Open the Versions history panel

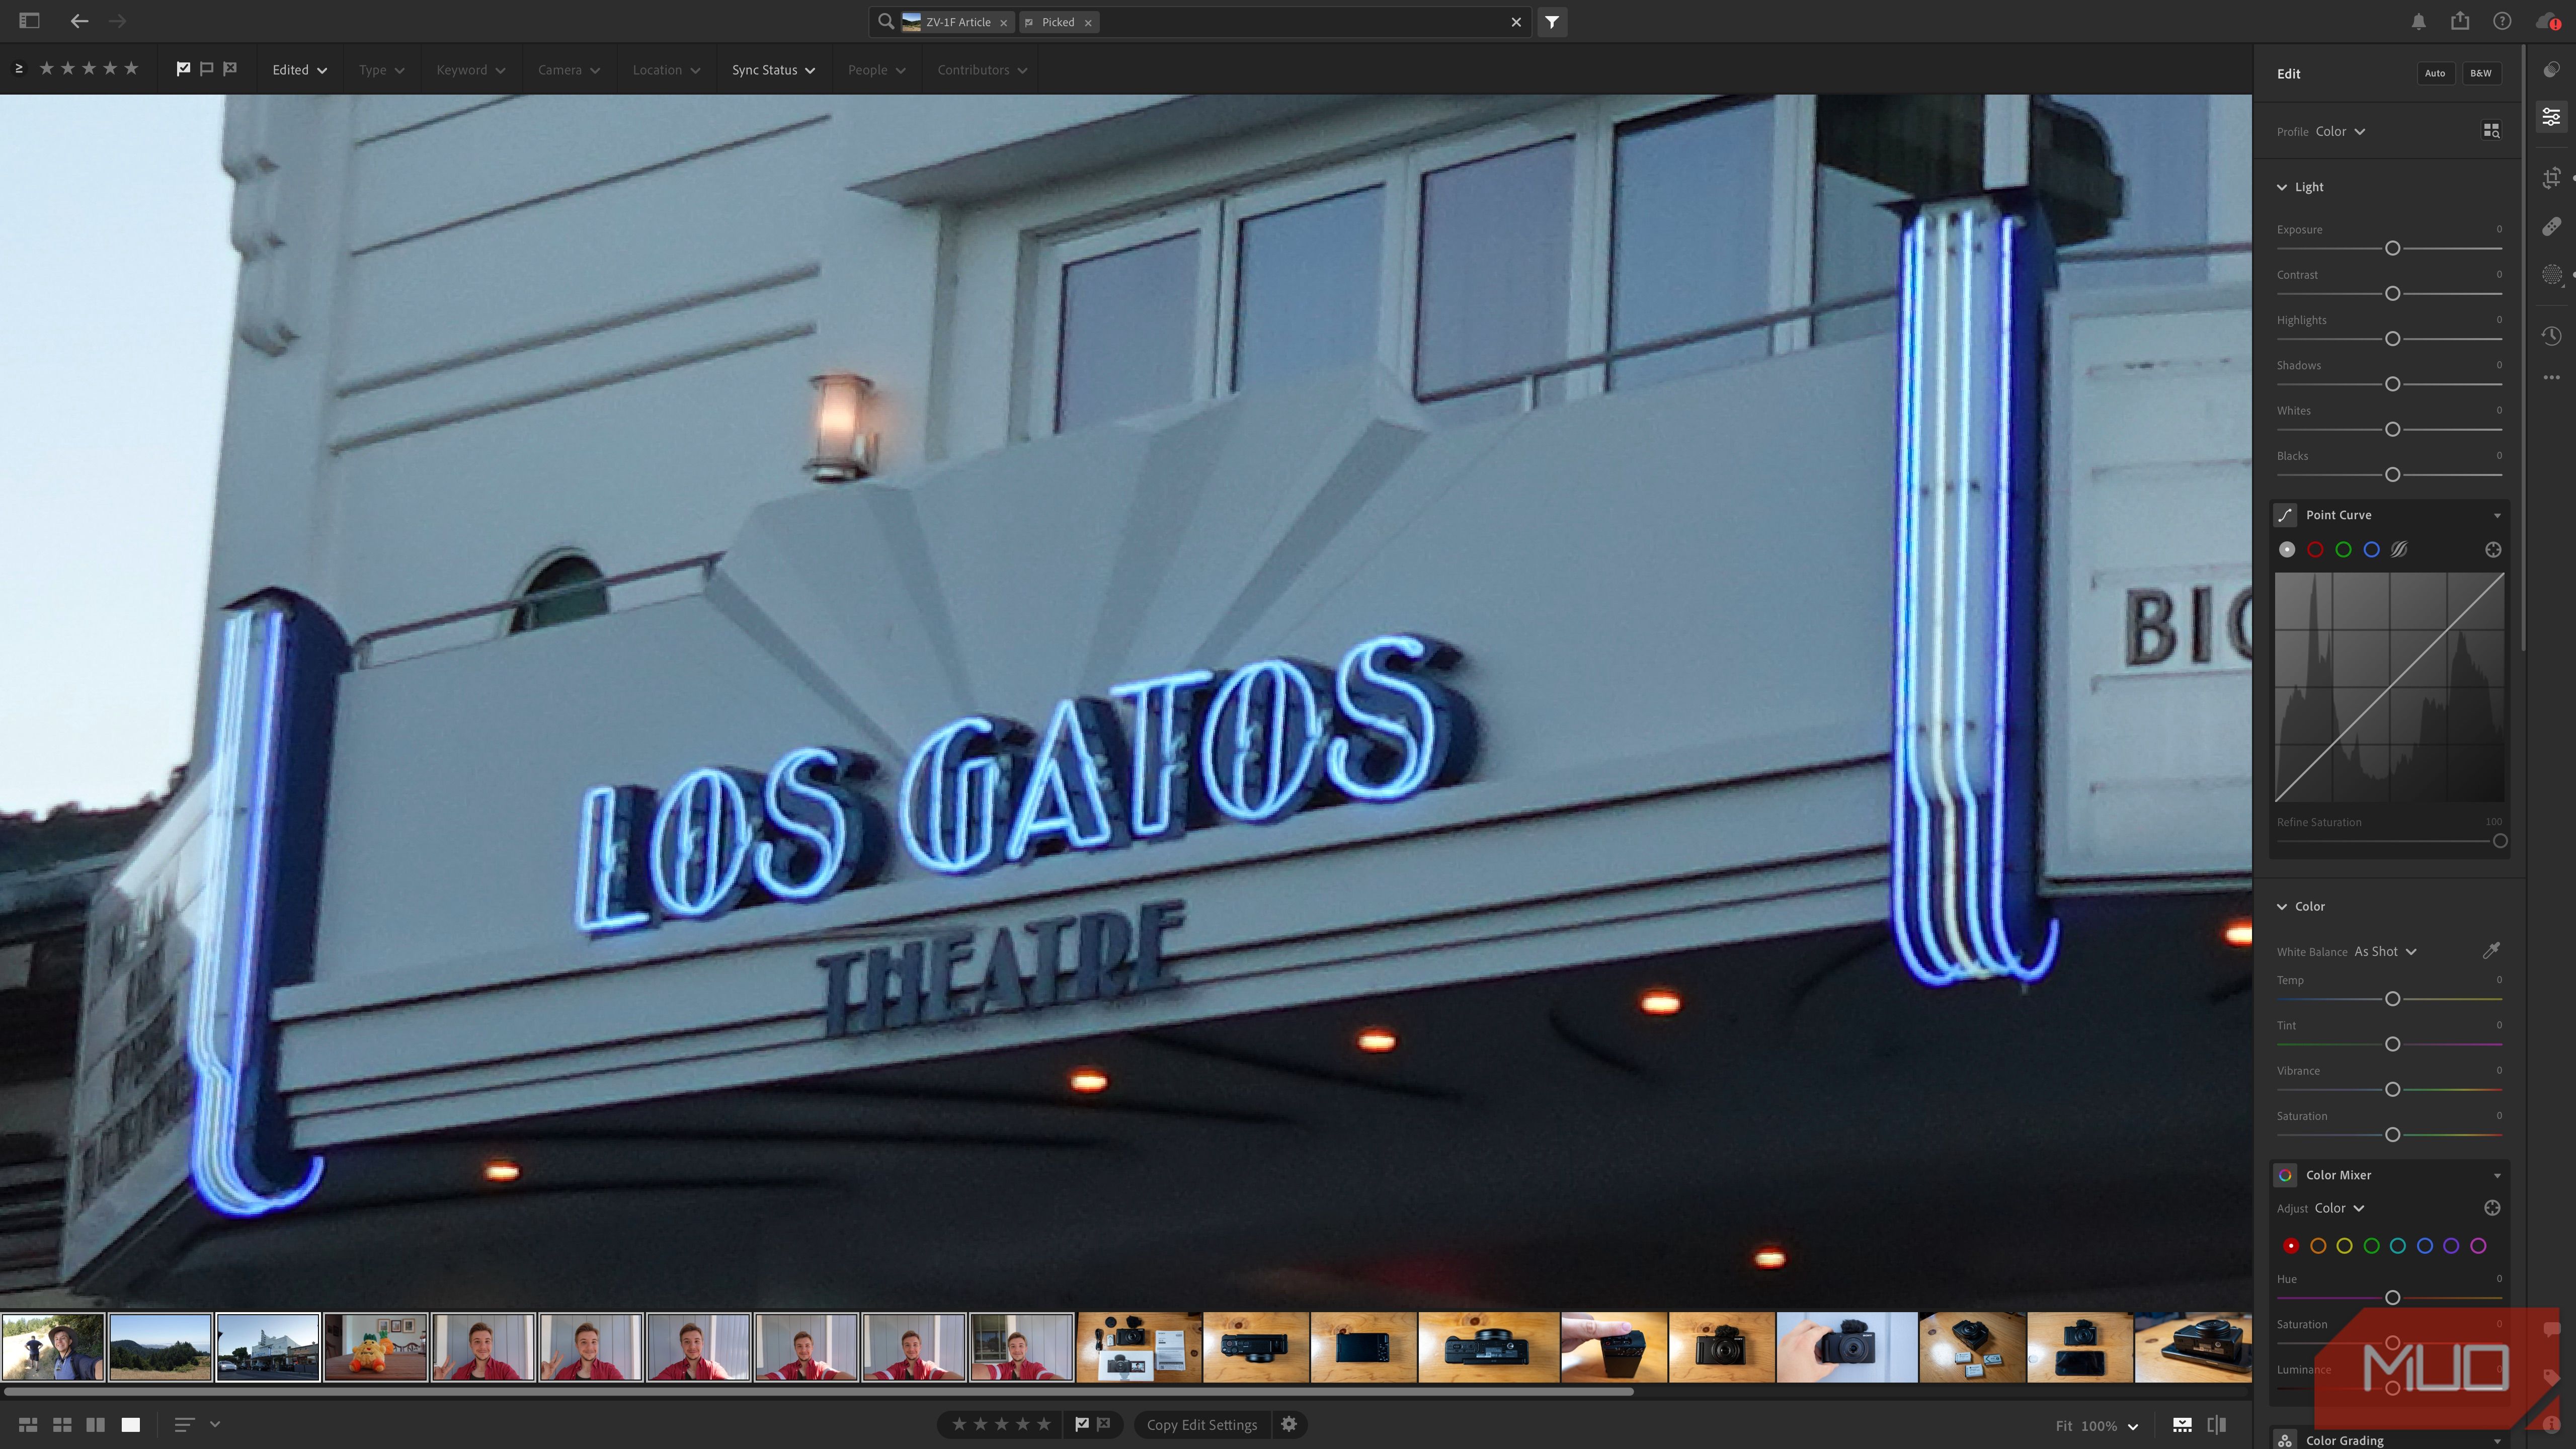[2551, 336]
